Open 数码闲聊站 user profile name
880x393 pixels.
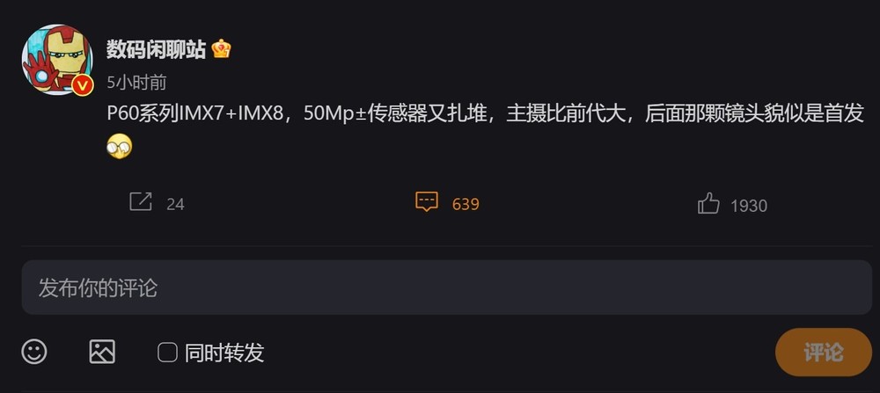157,49
